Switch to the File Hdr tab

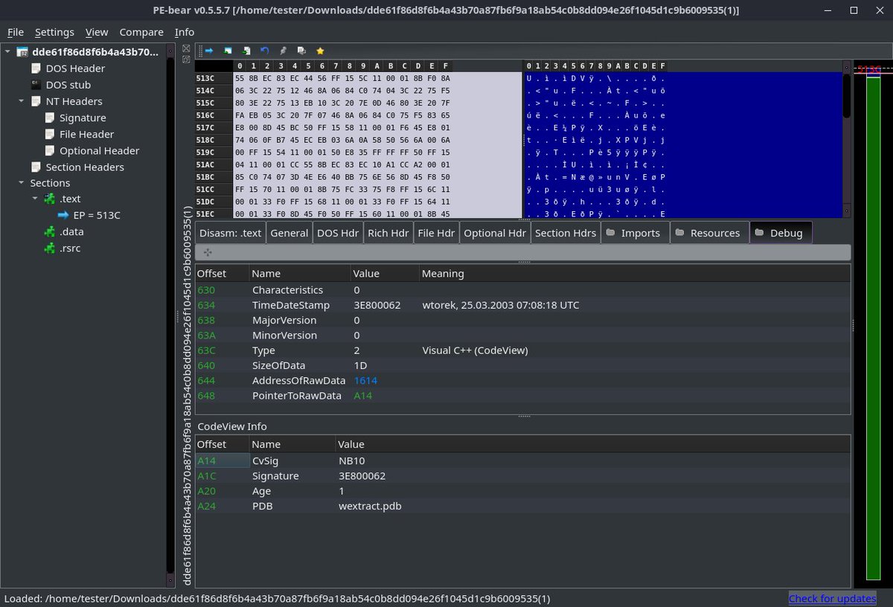click(x=436, y=233)
